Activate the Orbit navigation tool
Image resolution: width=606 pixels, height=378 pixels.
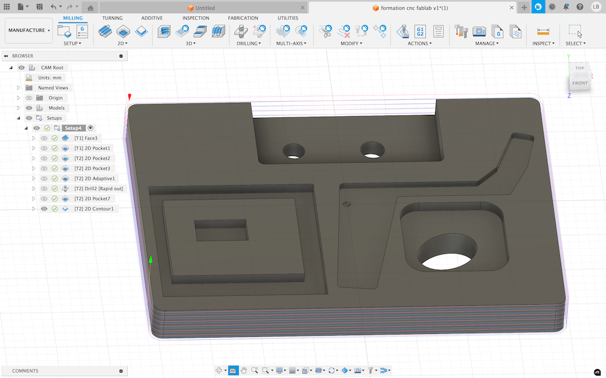coord(219,370)
